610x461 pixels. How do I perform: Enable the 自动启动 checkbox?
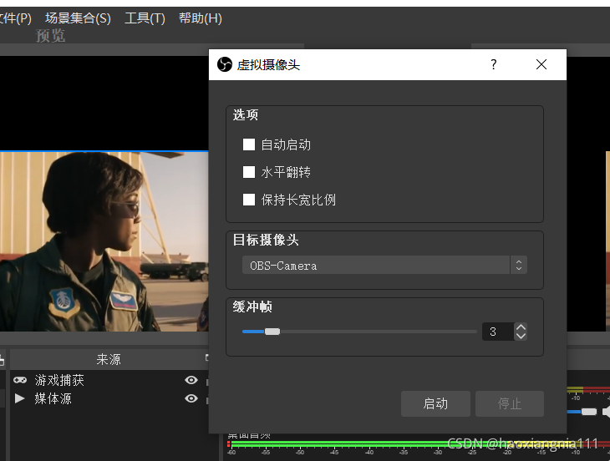[249, 144]
